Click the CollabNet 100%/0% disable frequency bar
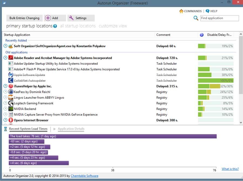 [216, 80]
